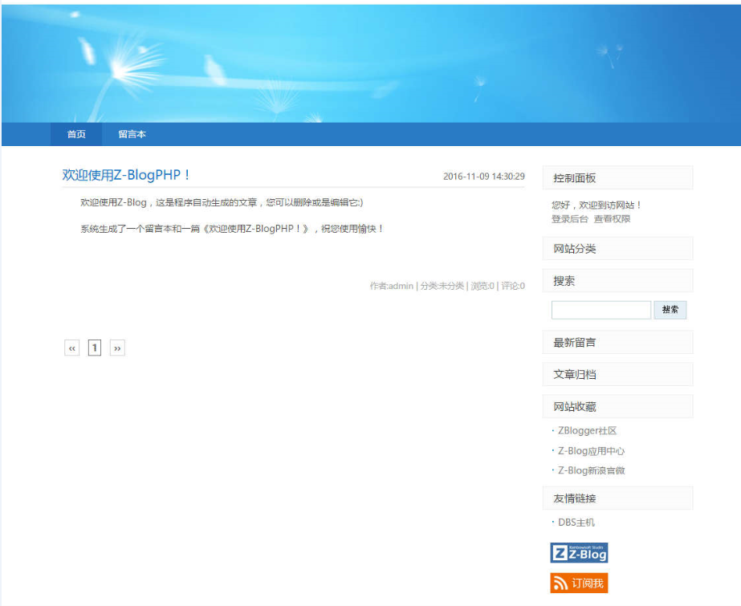
Task: Click the 文章归档 sidebar heading
Action: pyautogui.click(x=575, y=374)
